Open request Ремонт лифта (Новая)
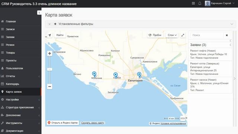This screenshot has width=238, height=134. pyautogui.click(x=210, y=54)
